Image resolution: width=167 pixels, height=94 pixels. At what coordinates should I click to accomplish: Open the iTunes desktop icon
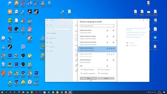[3, 39]
